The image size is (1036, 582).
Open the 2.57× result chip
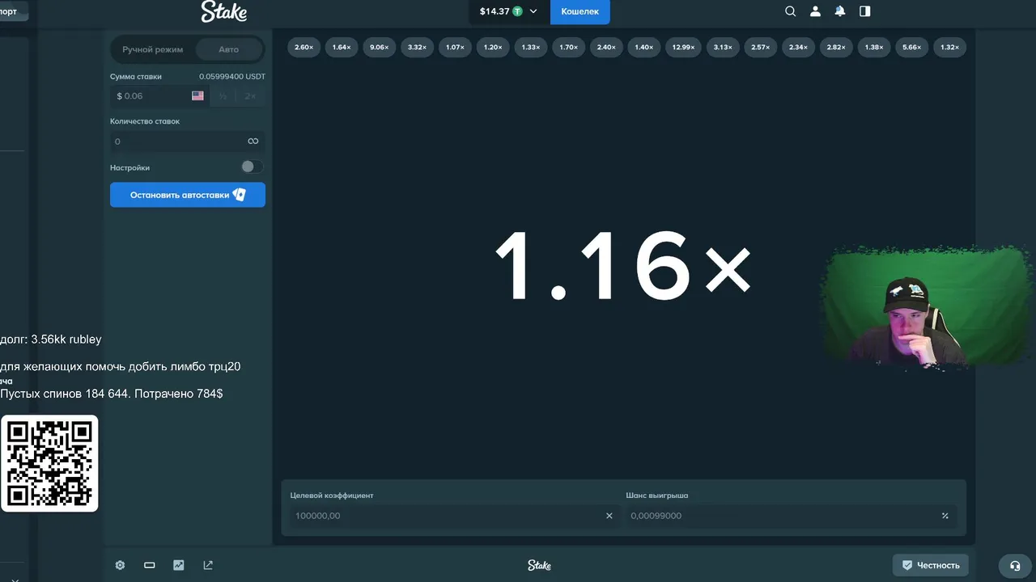pyautogui.click(x=760, y=47)
